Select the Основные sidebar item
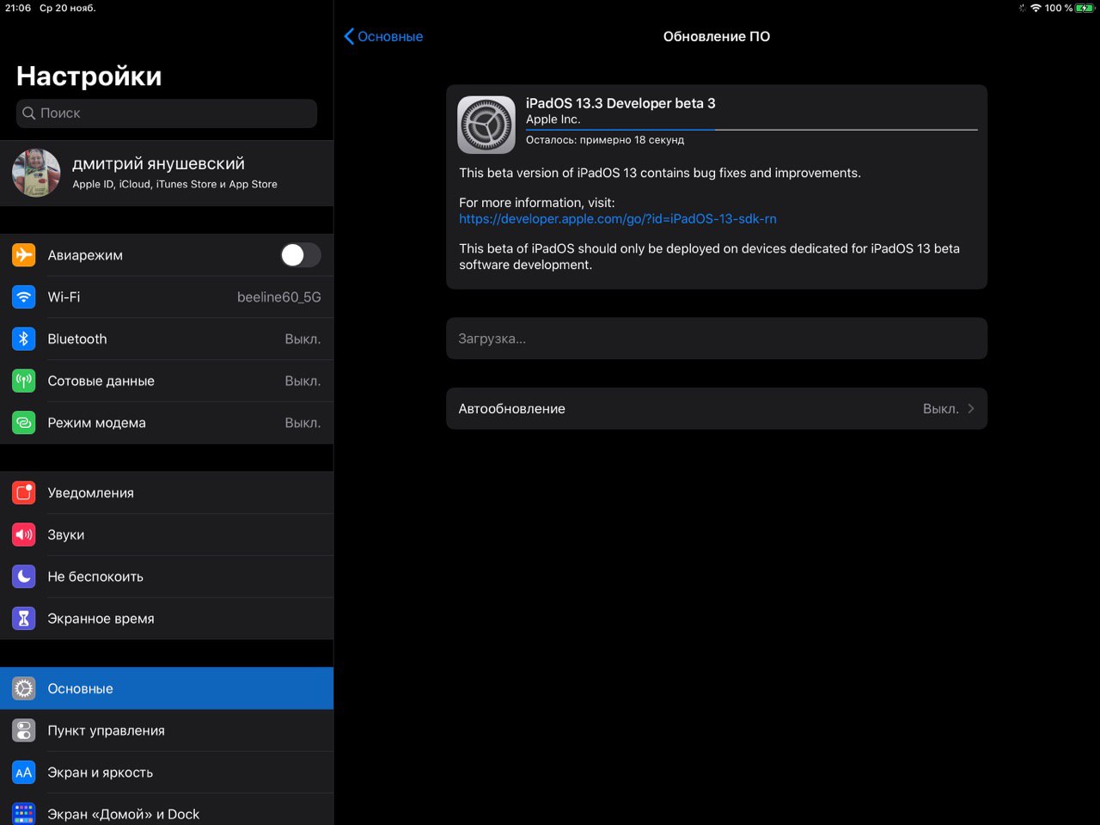The image size is (1100, 825). (x=167, y=688)
